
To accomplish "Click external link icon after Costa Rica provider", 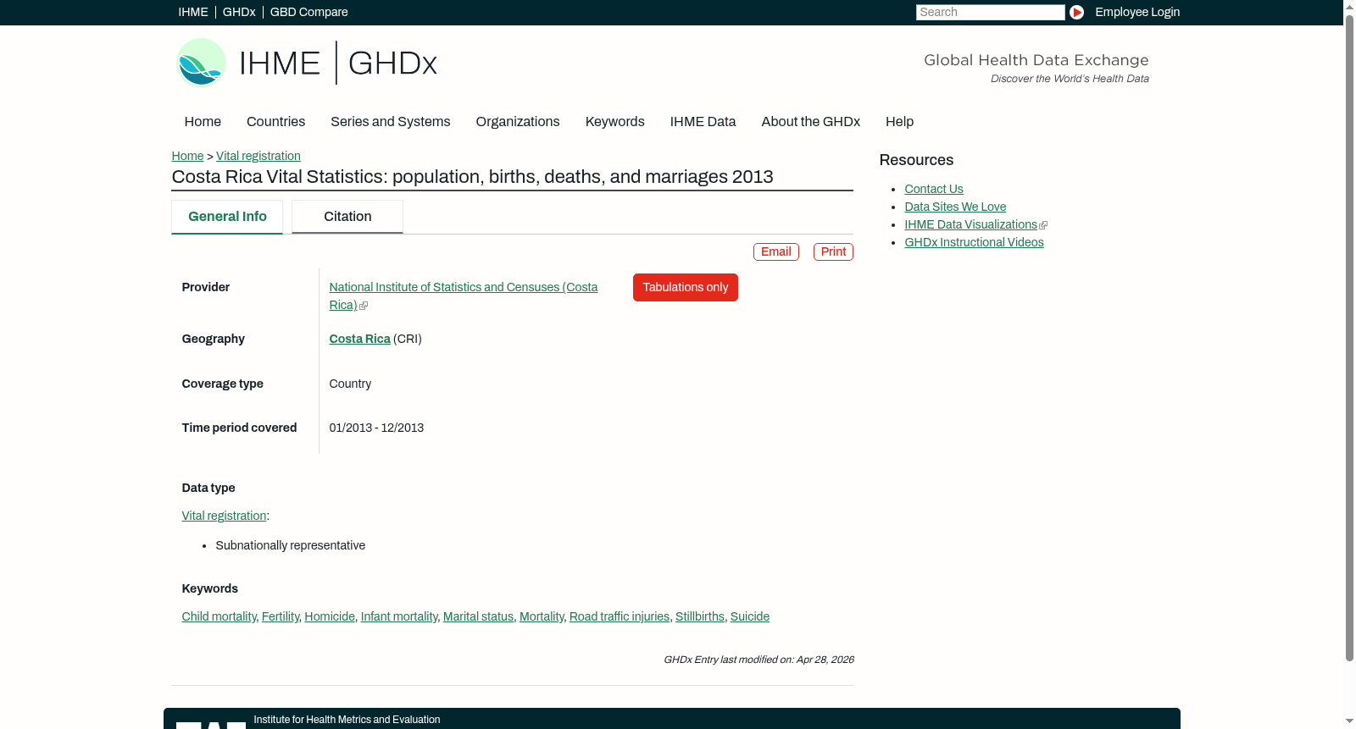I will pyautogui.click(x=364, y=306).
